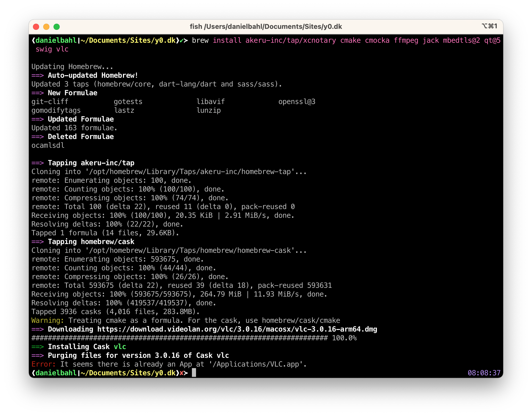Click the 'gomodifytags' formula name
The image size is (532, 416).
(x=56, y=110)
